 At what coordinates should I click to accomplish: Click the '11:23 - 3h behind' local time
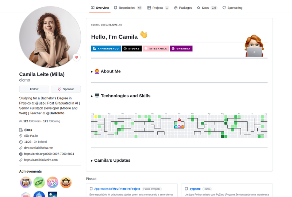(x=35, y=142)
